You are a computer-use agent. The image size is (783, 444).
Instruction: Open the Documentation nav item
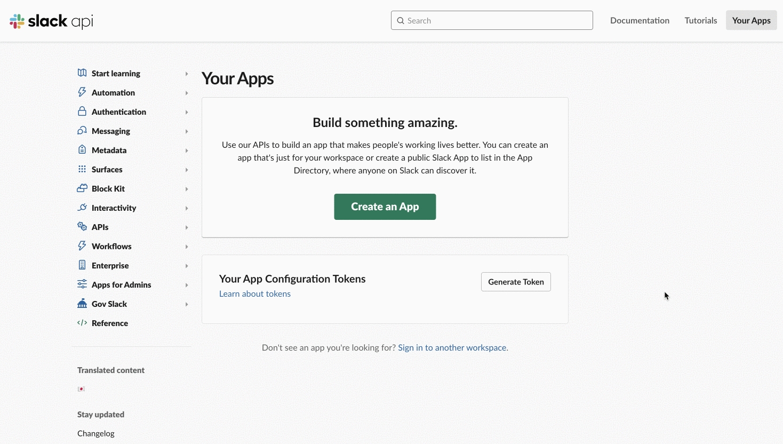click(640, 20)
